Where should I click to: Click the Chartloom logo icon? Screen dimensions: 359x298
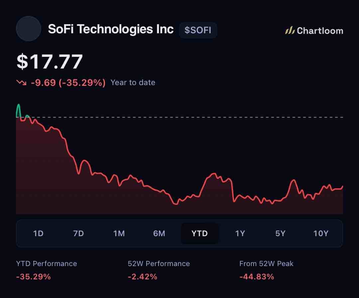coord(290,31)
